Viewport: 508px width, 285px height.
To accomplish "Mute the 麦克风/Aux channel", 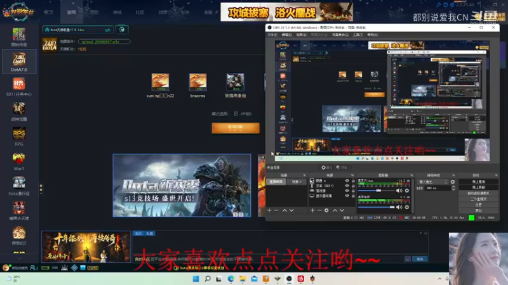I will (x=399, y=191).
